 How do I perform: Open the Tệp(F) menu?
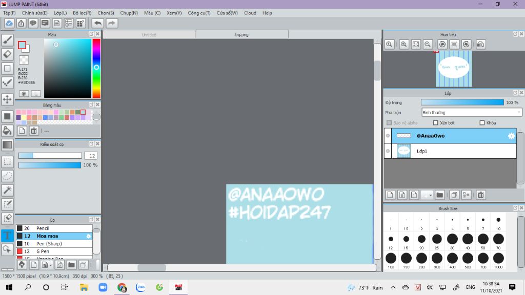pyautogui.click(x=9, y=13)
